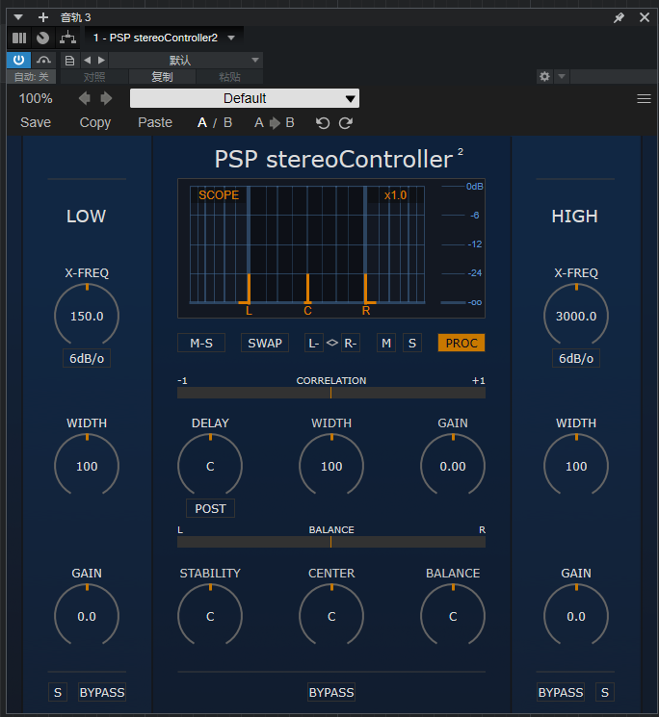The height and width of the screenshot is (717, 659).
Task: Click the 粘贴 paste button
Action: 229,76
